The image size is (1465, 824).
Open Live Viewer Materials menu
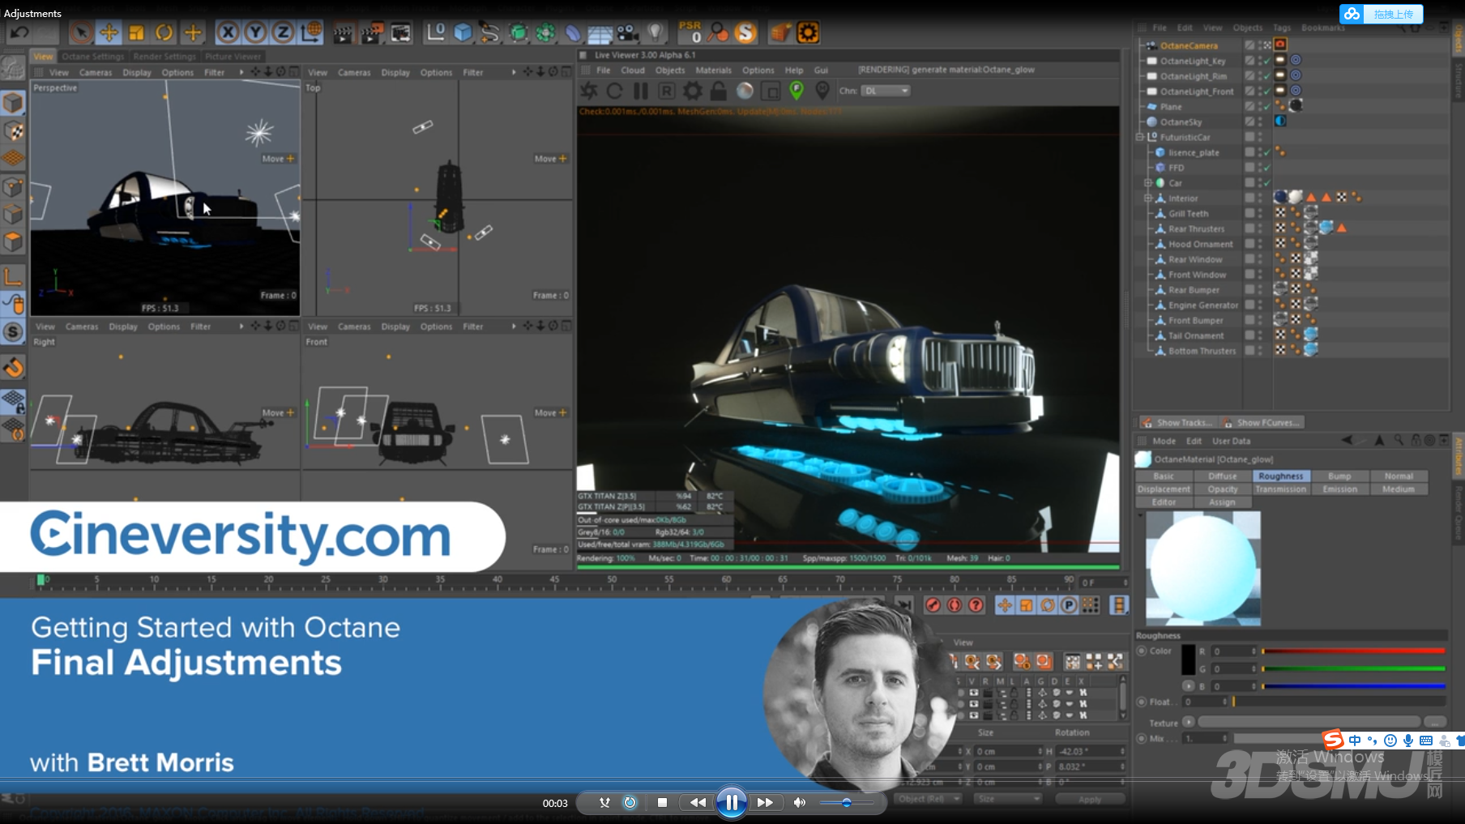point(713,70)
